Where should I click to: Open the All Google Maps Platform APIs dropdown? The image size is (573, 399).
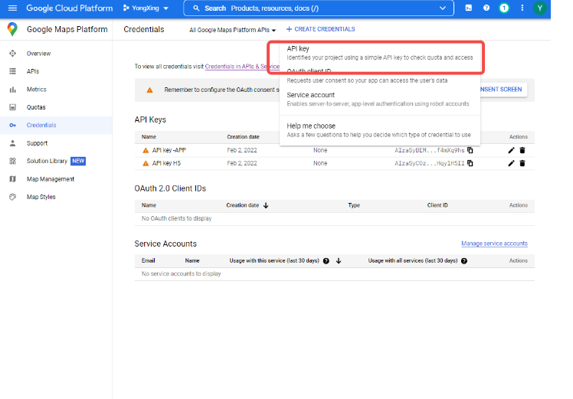pyautogui.click(x=232, y=30)
